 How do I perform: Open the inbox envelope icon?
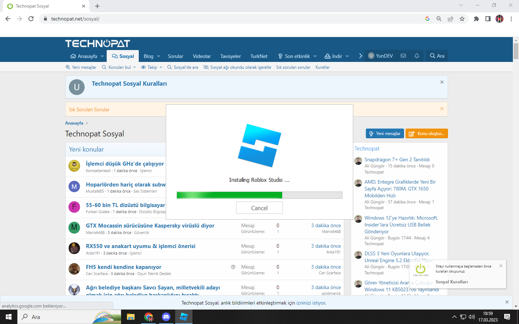click(x=403, y=56)
